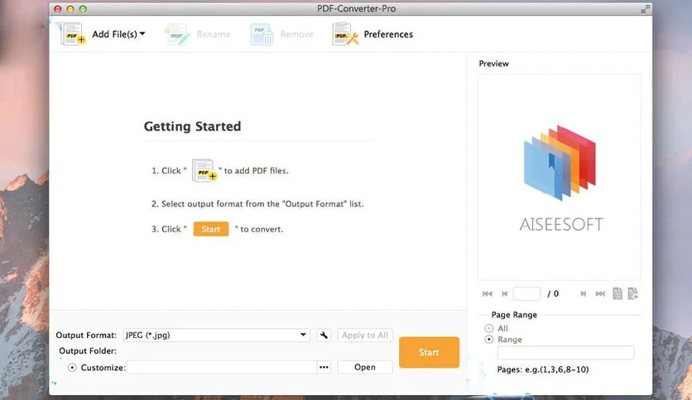Open Preferences from the toolbar icon
Viewport: 692px width, 400px height.
345,34
